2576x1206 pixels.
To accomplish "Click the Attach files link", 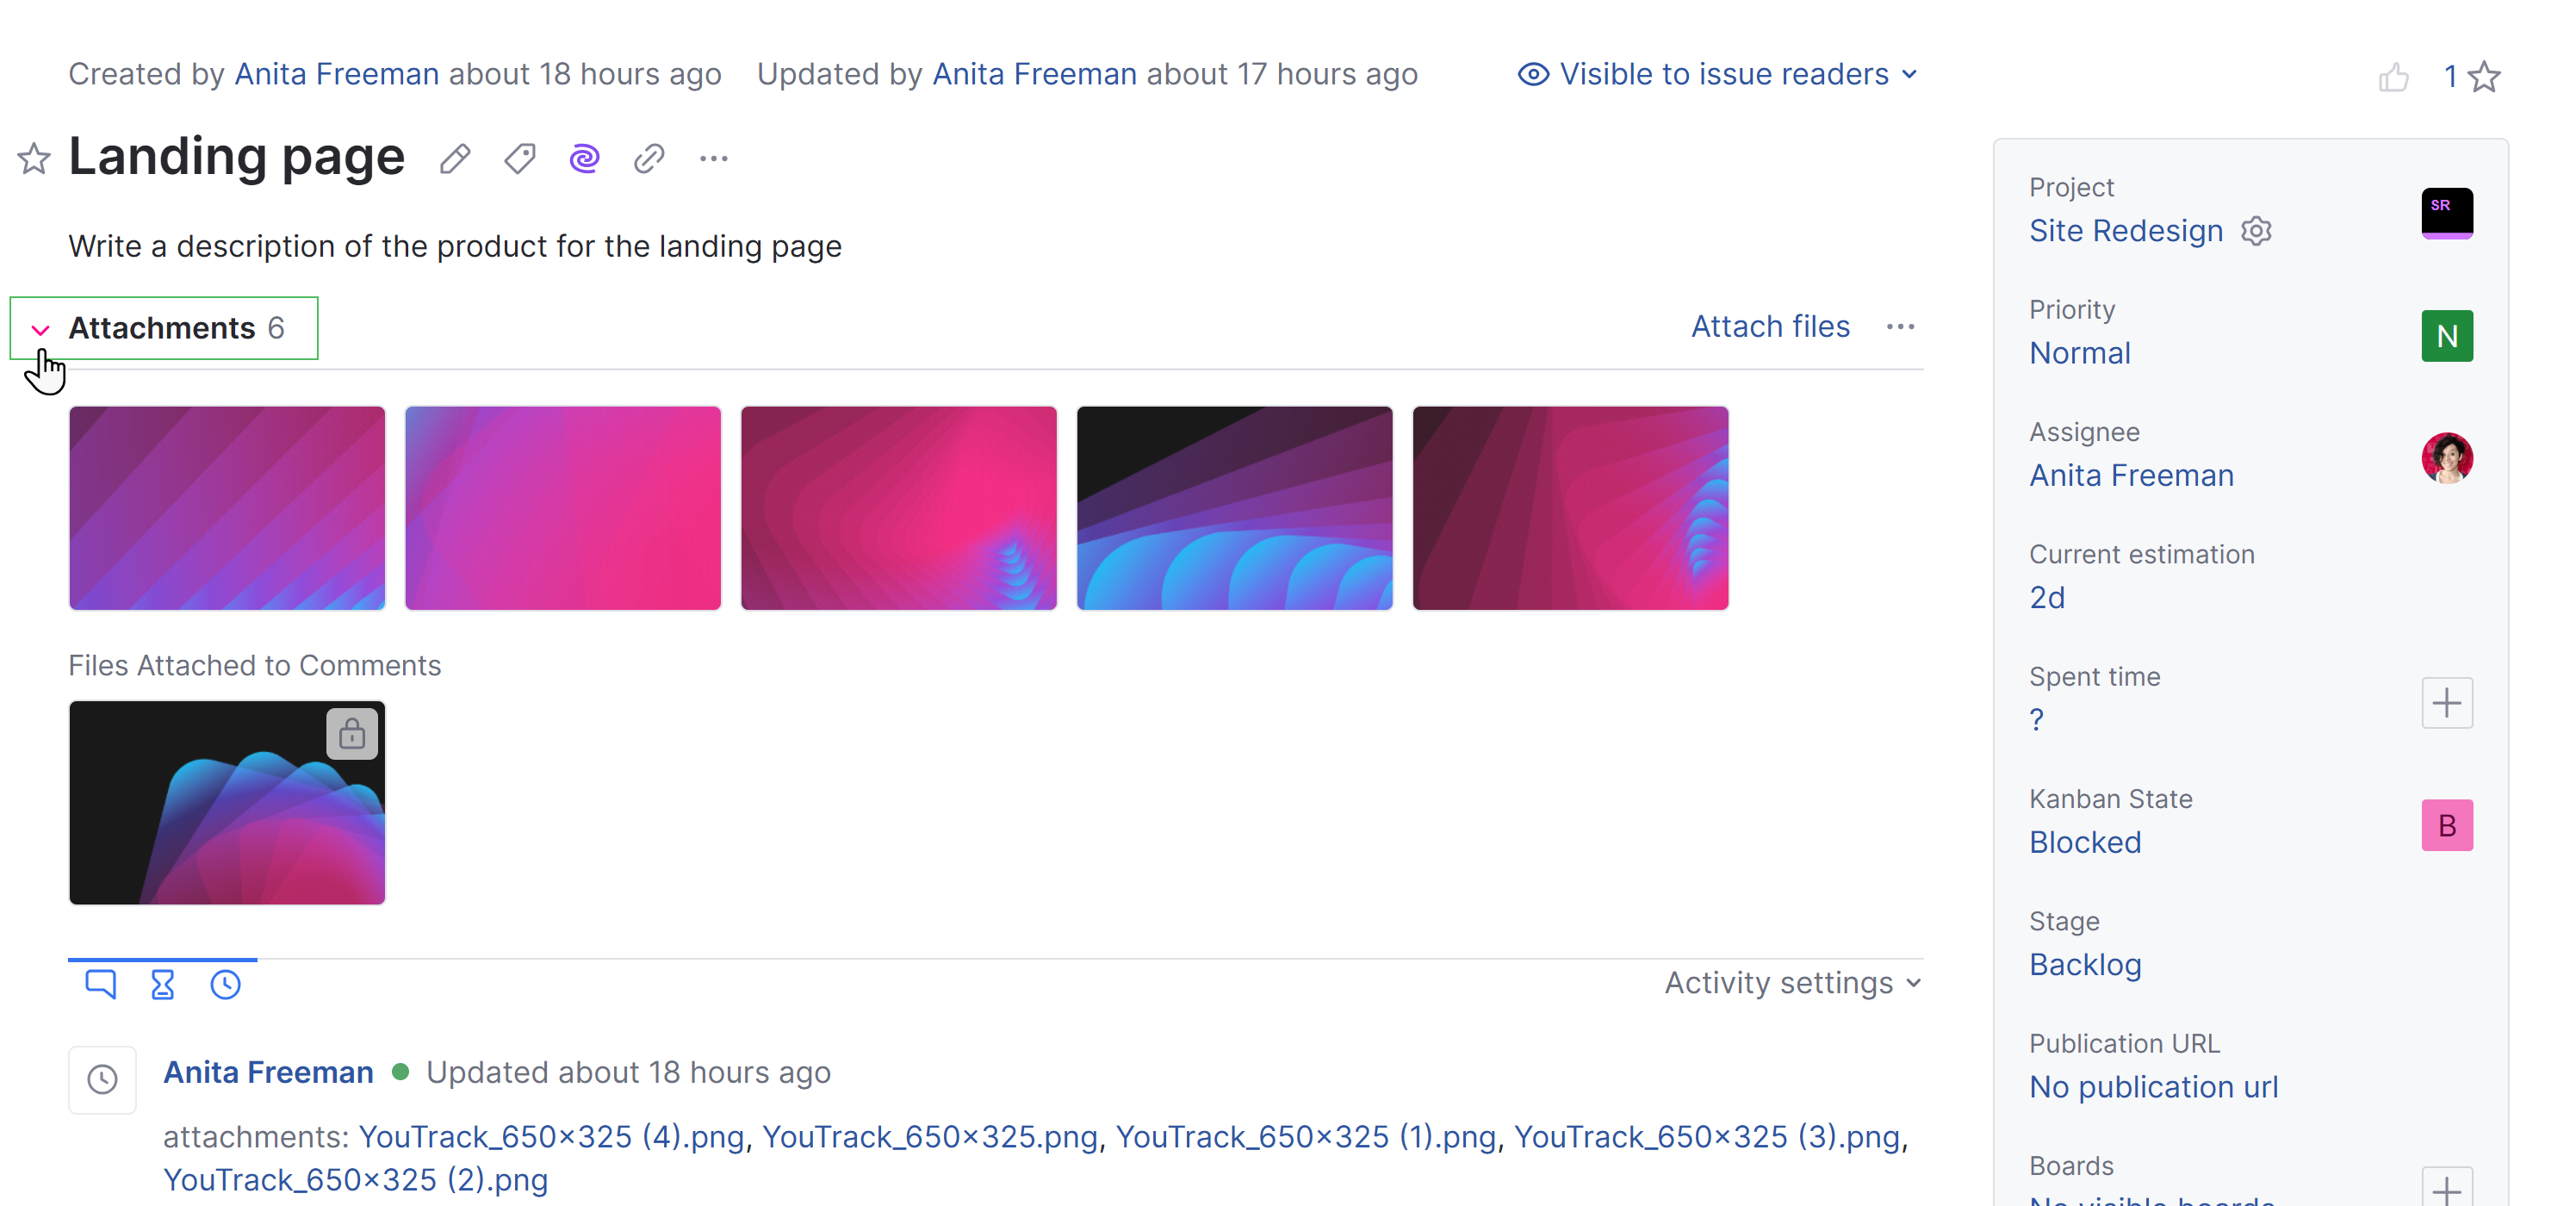I will 1769,327.
